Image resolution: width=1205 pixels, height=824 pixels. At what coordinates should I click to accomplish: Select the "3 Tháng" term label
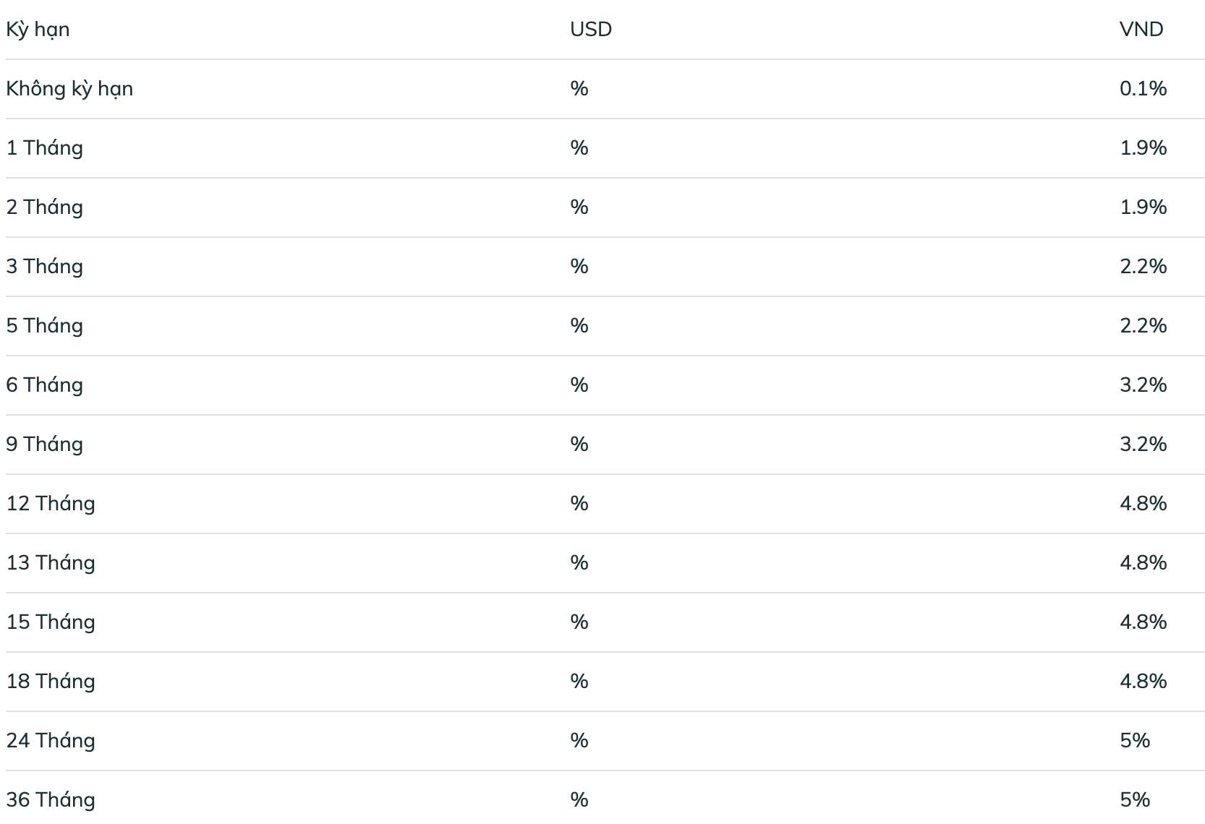[44, 267]
